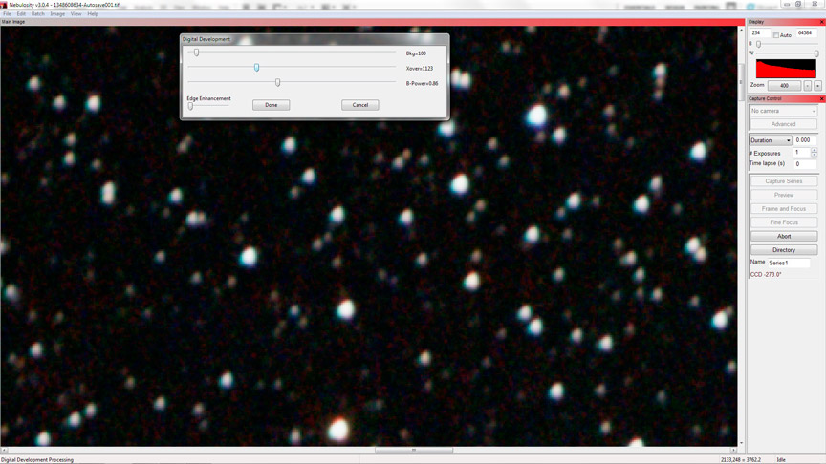The height and width of the screenshot is (464, 826).
Task: Cancel the Digital Development dialog
Action: pyautogui.click(x=359, y=105)
